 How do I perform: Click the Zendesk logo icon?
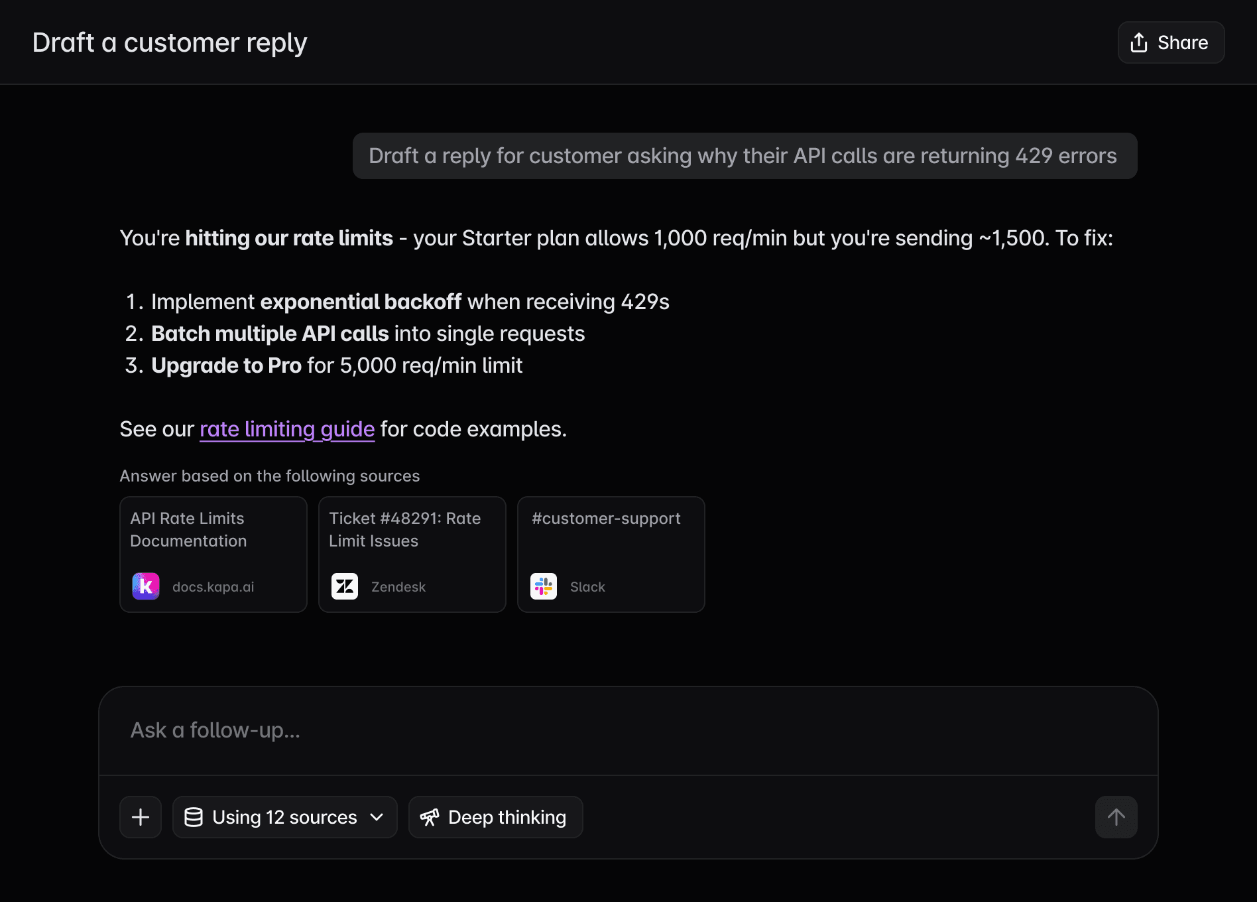tap(345, 586)
